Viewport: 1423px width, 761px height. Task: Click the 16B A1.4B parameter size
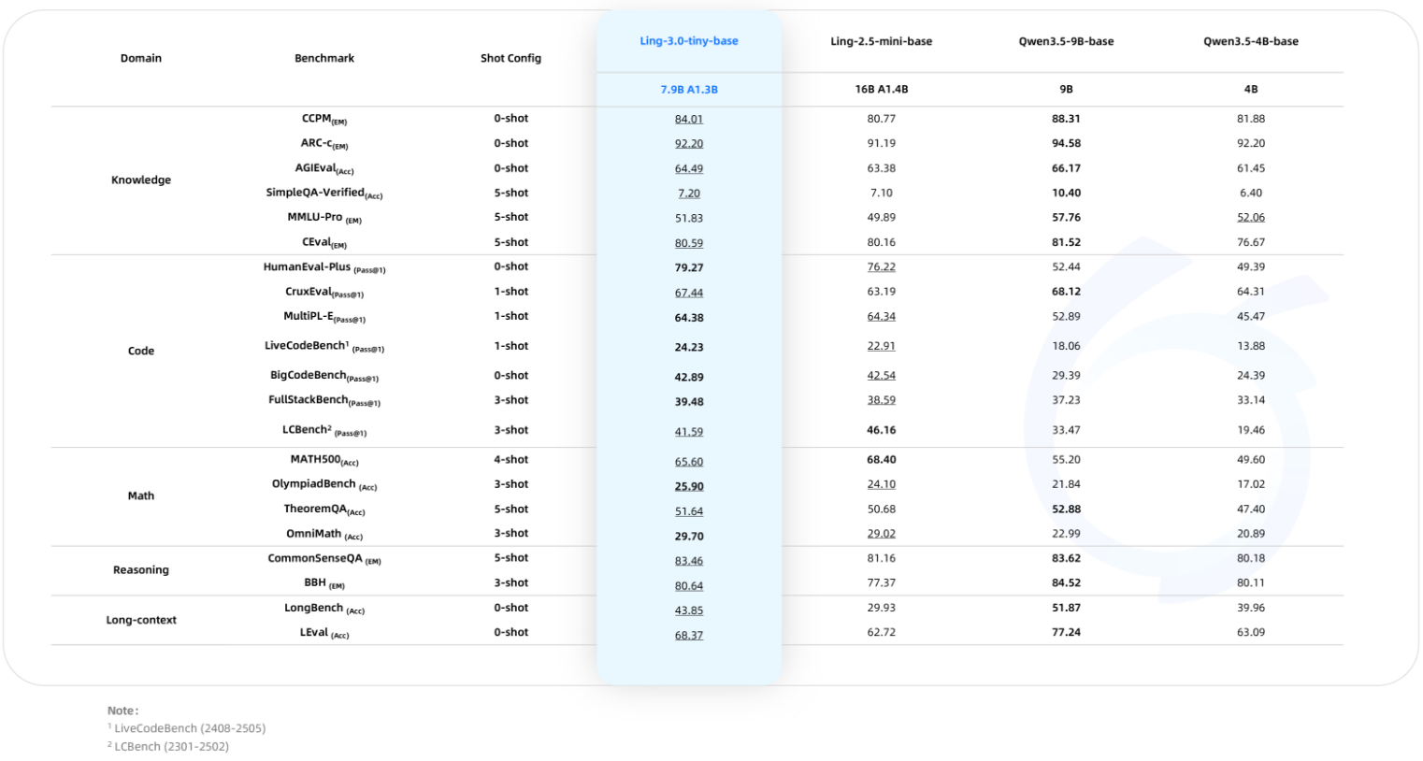pyautogui.click(x=881, y=89)
